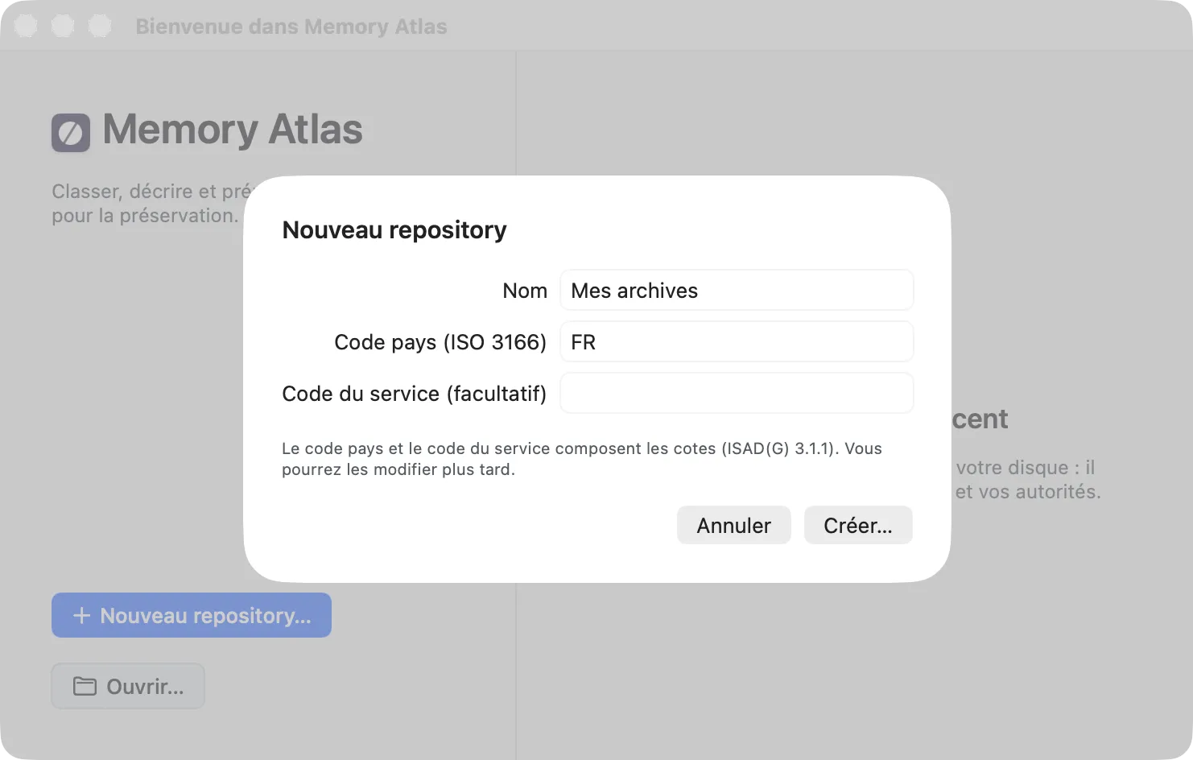Click window title Bienvenue dans Memory Atlas
Screen dimensions: 1193x760
coord(291,27)
